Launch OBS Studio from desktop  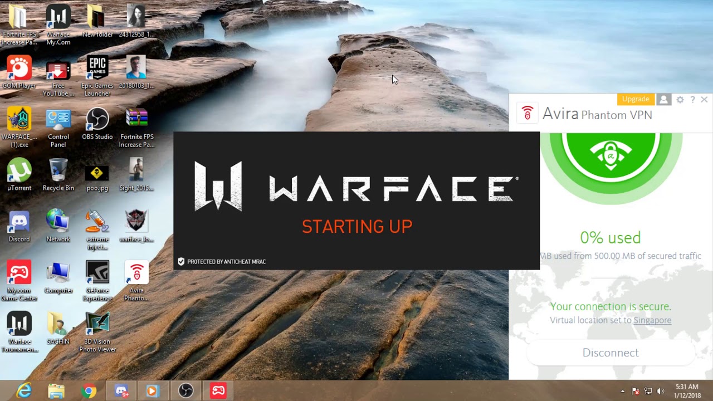click(97, 124)
